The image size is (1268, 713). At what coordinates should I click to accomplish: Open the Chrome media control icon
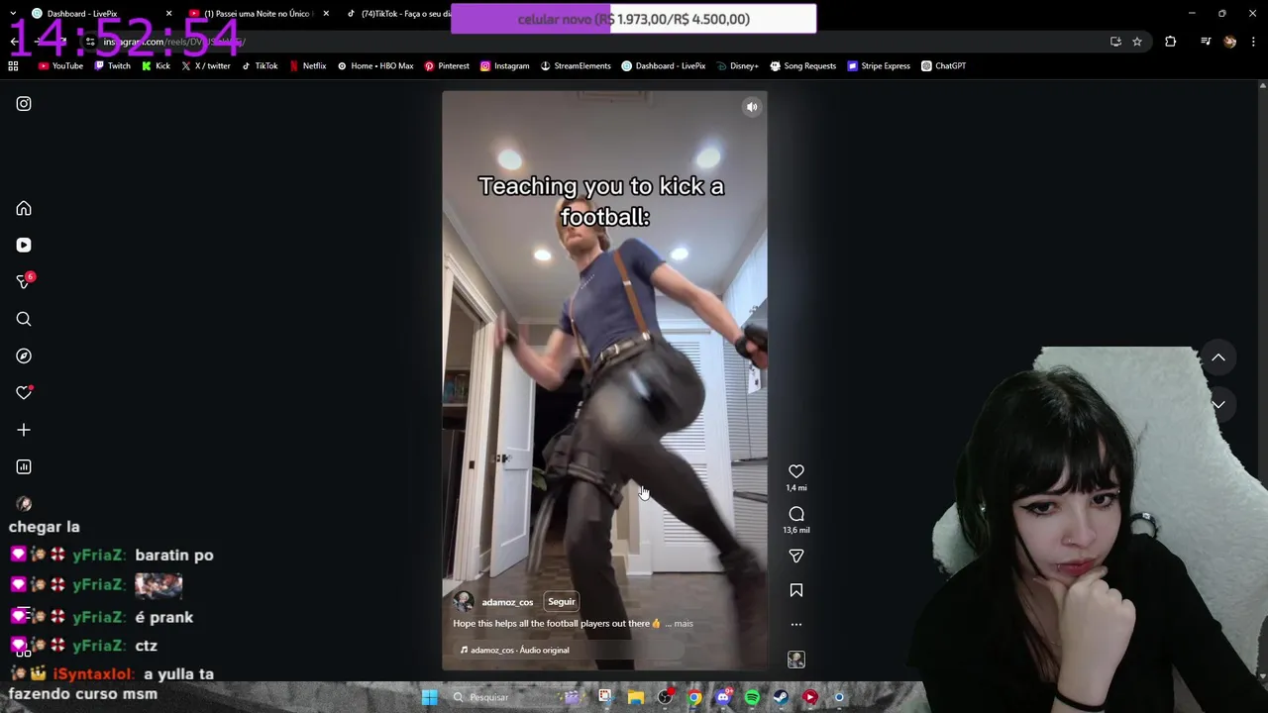(1206, 42)
